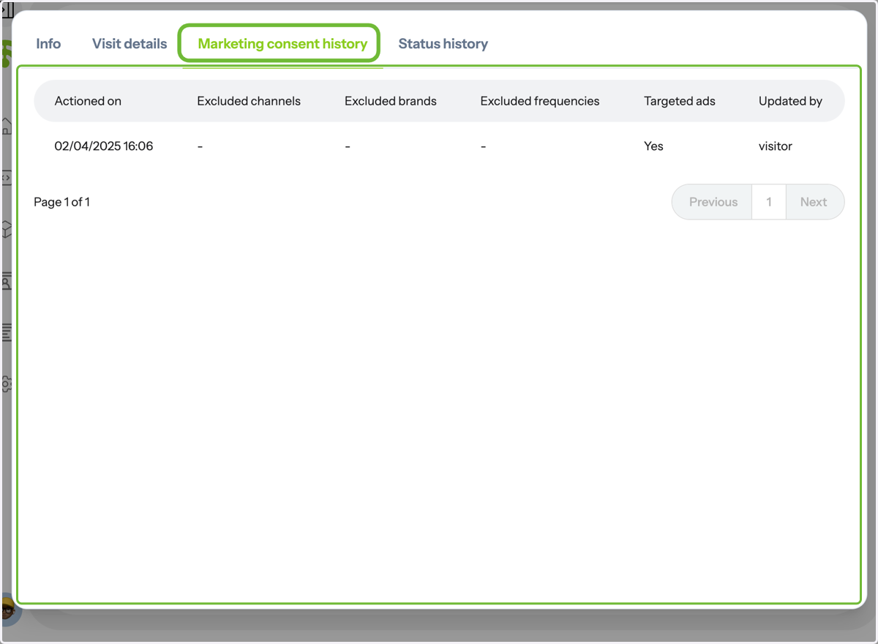Click the Excluded channels column header
This screenshot has width=878, height=644.
pyautogui.click(x=249, y=101)
